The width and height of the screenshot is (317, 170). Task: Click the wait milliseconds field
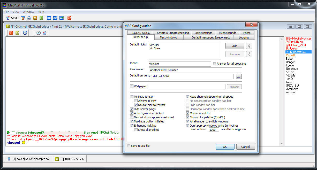tap(214, 130)
